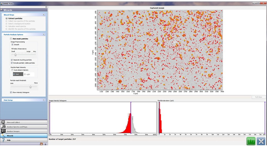Toggle the Auto-mask particles checkbox
Viewport: 267px width, 150px height.
(x=11, y=39)
